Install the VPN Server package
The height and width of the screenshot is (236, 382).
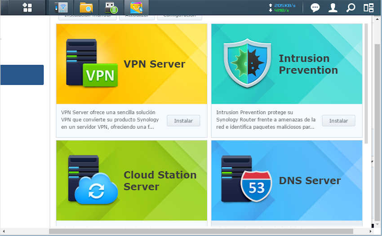[183, 121]
